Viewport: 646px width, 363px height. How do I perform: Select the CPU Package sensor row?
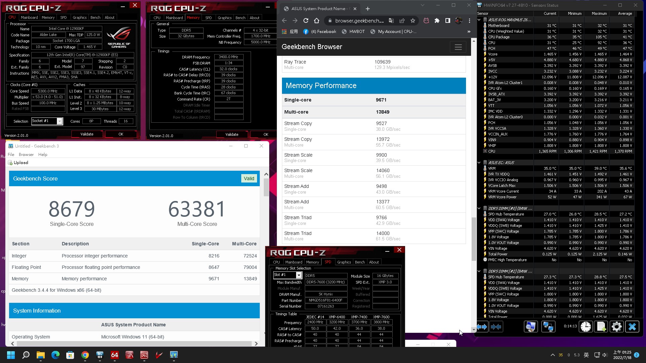[x=559, y=37]
